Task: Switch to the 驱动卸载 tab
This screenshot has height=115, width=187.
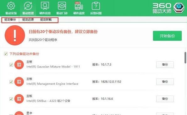Action: coord(46,20)
